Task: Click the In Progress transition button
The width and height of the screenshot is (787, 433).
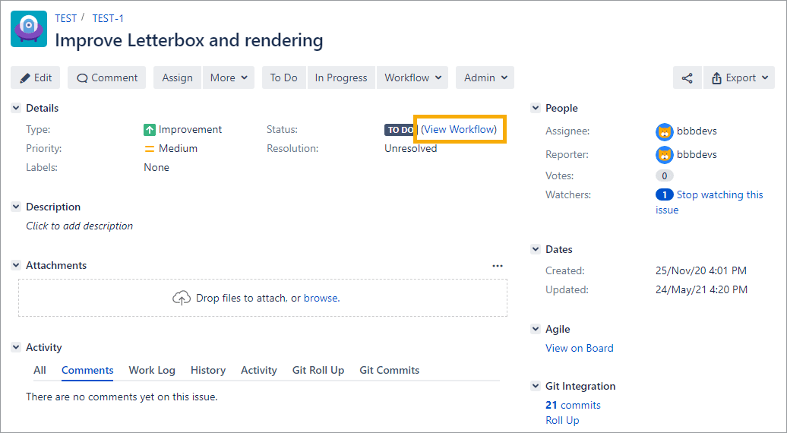Action: click(340, 77)
